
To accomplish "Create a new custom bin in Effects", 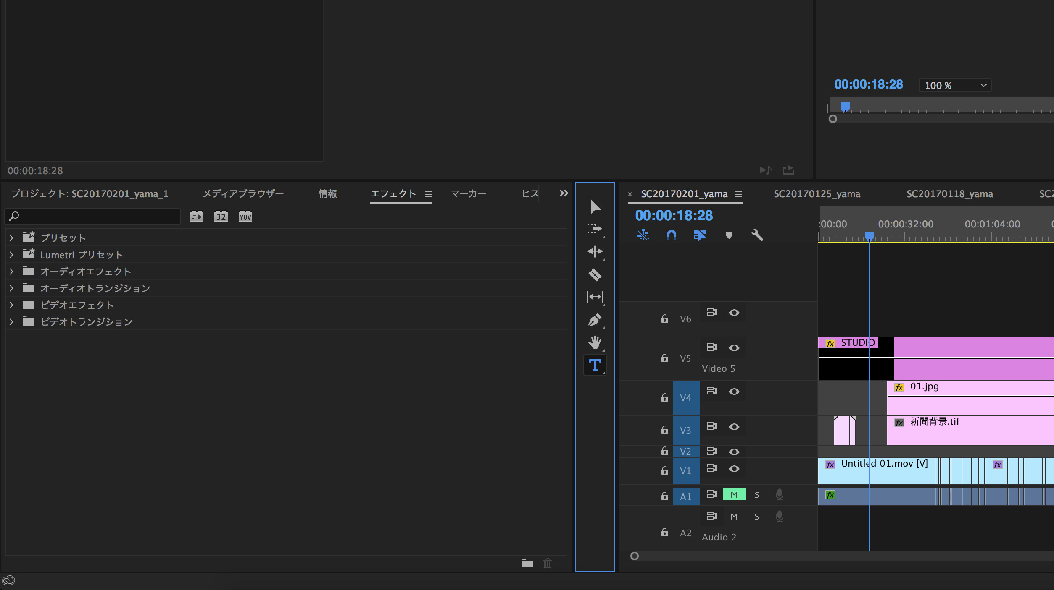I will 527,563.
